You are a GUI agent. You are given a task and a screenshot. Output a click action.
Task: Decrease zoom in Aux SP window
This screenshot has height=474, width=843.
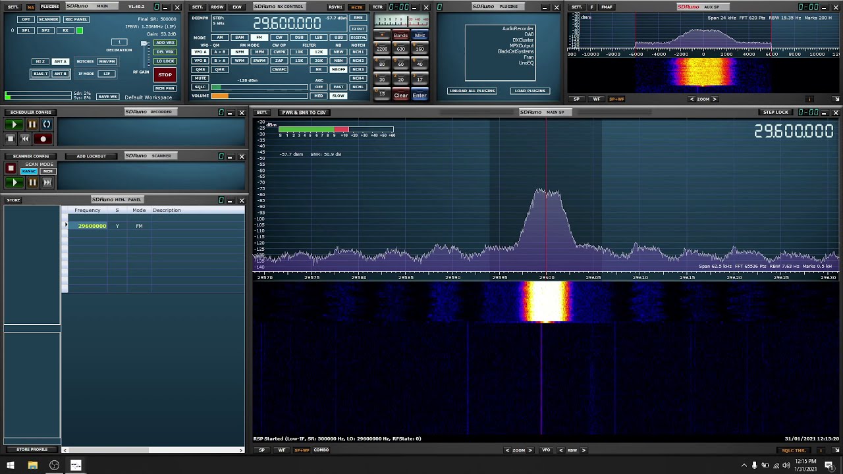click(692, 99)
